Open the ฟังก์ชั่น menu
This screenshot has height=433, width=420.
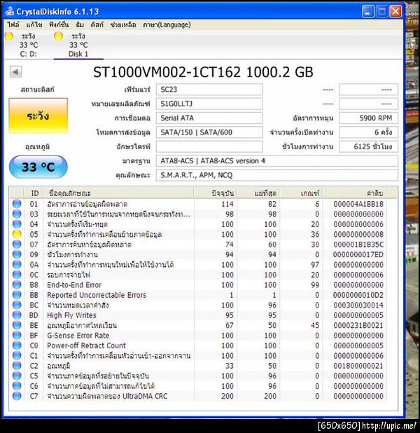(x=59, y=25)
